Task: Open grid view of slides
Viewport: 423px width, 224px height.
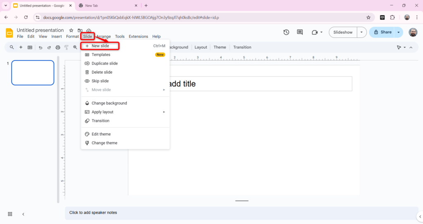Action: [10, 214]
